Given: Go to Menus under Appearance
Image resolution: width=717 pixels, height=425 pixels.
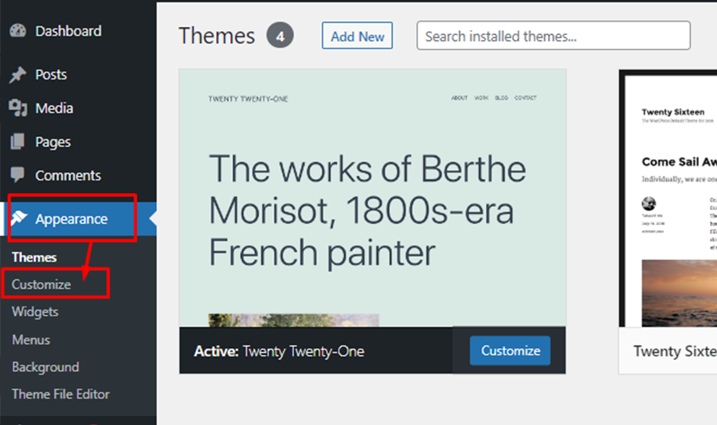Looking at the screenshot, I should pyautogui.click(x=31, y=340).
